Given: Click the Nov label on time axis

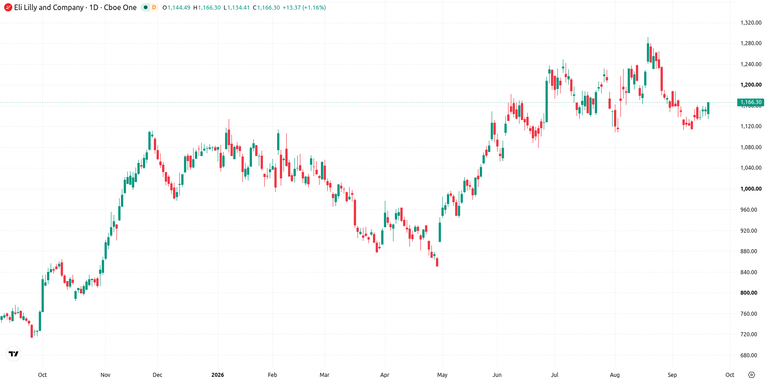Looking at the screenshot, I should [105, 375].
